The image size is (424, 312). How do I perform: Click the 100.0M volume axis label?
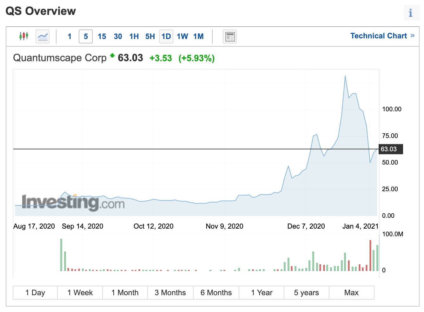393,234
